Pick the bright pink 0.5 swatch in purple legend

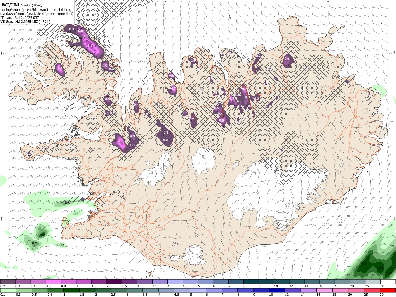coord(53,282)
